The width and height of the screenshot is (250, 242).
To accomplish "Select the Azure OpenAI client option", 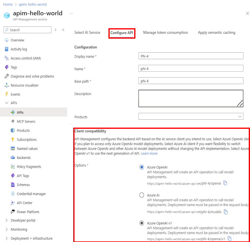I will tap(142, 167).
